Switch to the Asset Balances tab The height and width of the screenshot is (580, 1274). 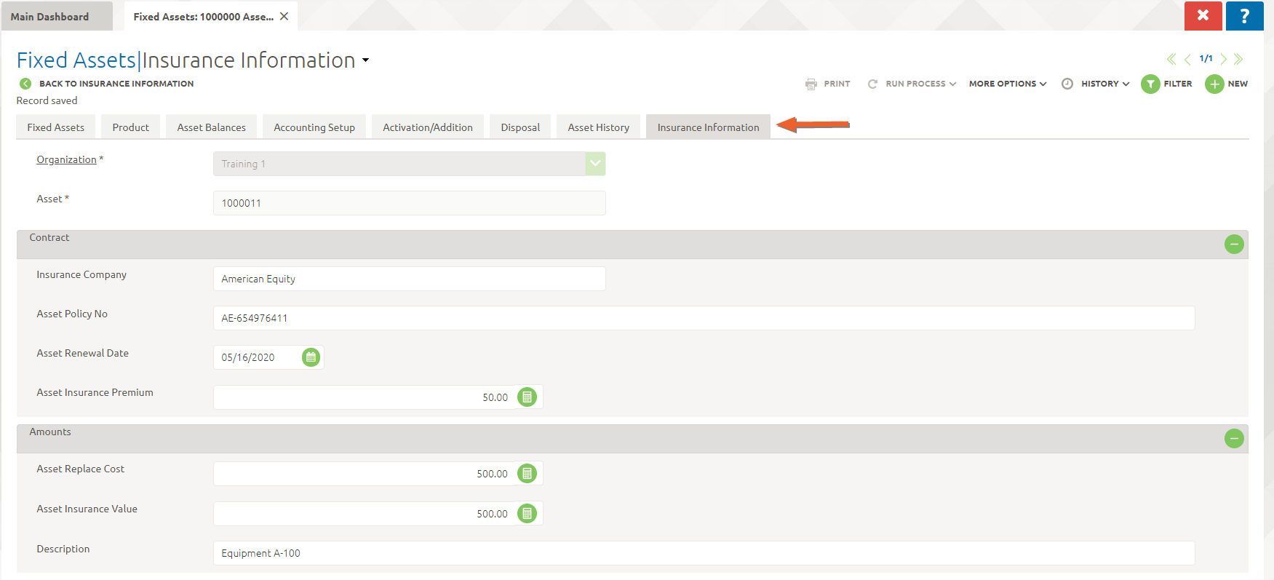211,127
